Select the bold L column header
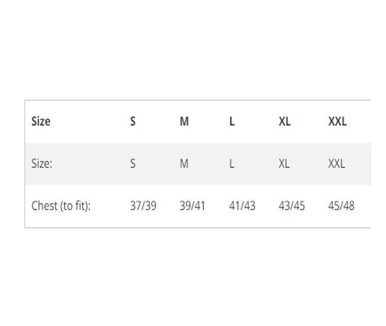Viewport: 386px width, 326px height. [x=232, y=121]
